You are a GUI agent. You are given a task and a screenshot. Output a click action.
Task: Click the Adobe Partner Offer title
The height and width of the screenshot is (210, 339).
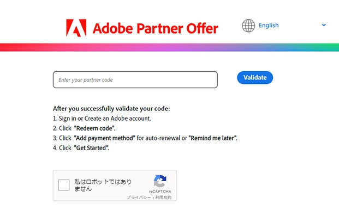pyautogui.click(x=156, y=28)
